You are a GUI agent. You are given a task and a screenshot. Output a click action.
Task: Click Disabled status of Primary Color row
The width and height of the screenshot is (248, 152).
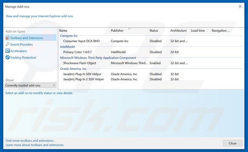tap(155, 52)
